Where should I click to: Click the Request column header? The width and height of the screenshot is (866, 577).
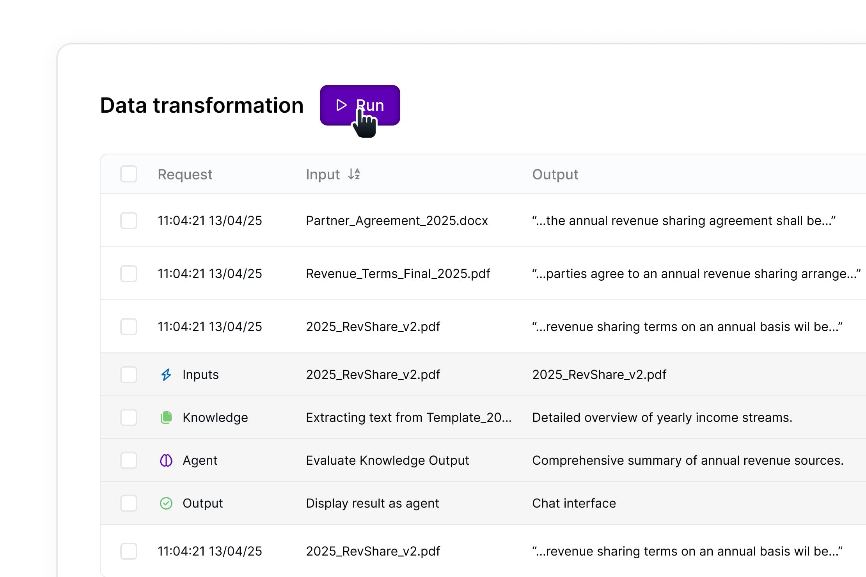(185, 174)
